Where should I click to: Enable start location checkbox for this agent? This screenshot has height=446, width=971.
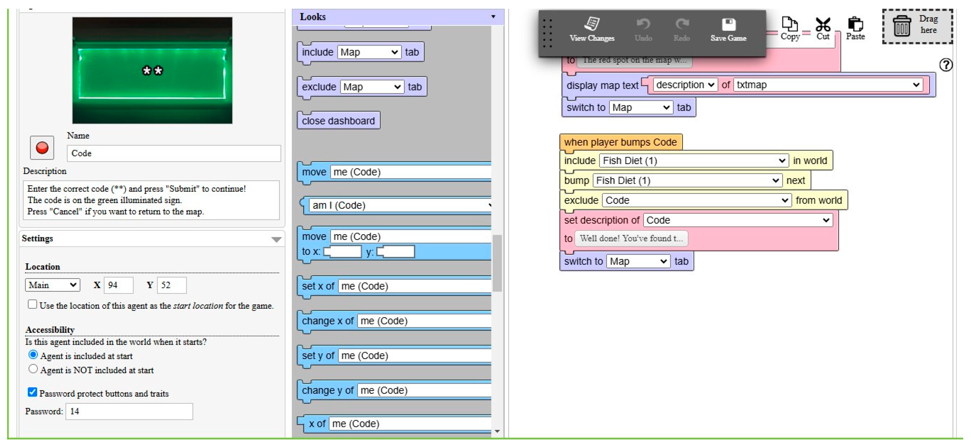click(32, 304)
